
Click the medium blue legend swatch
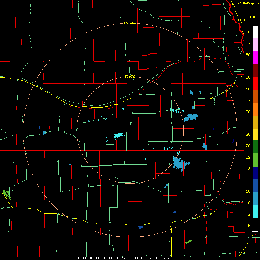pos(255,186)
